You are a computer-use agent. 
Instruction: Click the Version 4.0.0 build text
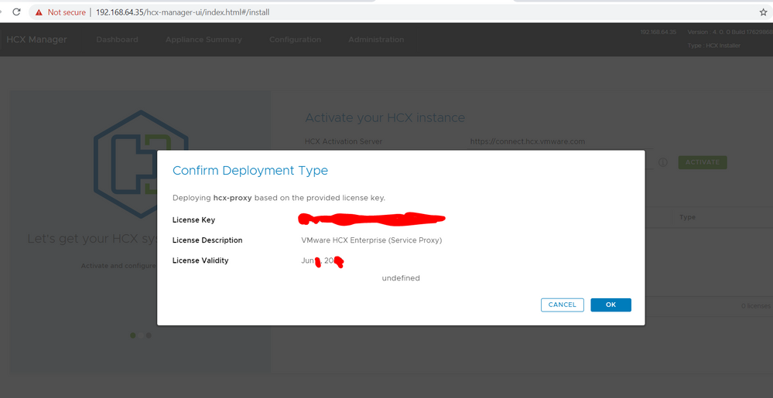click(x=730, y=32)
